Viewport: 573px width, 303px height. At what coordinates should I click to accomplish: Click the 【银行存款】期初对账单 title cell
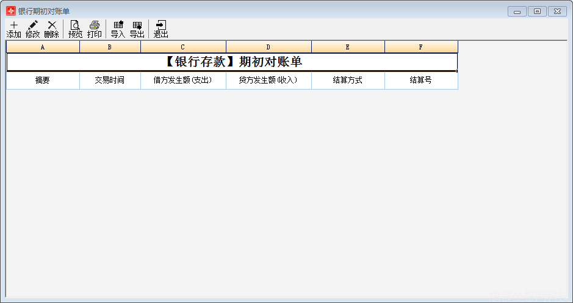232,62
